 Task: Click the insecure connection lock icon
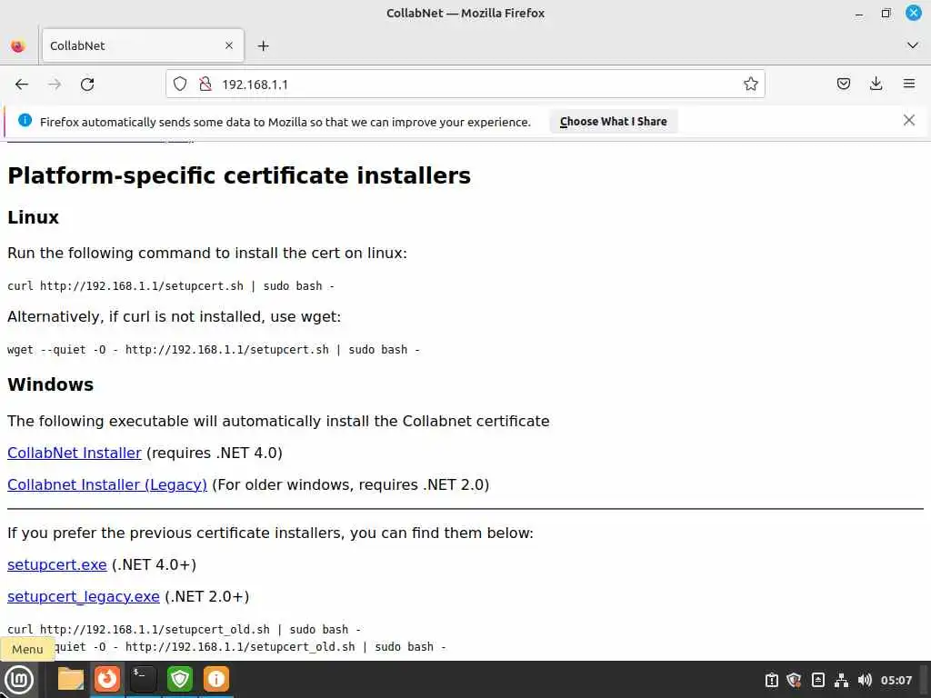click(x=205, y=85)
